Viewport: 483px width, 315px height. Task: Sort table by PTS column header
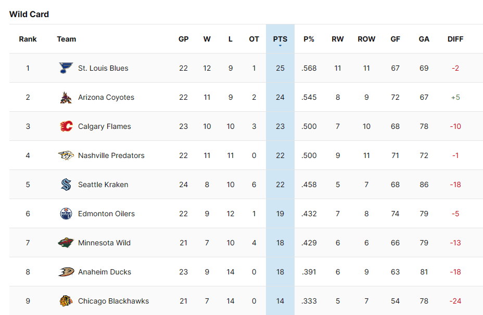[x=280, y=39]
